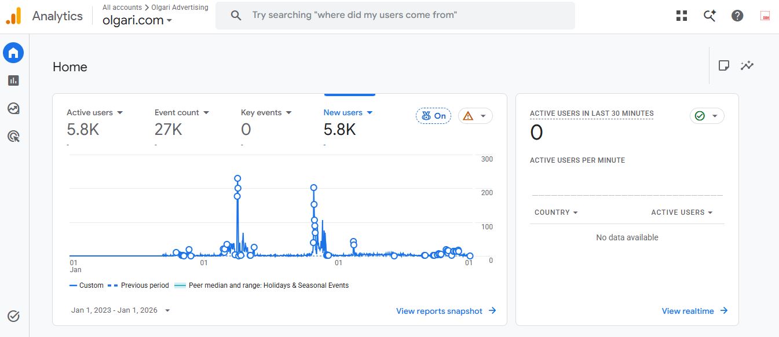Viewport: 779px width, 337px height.
Task: Follow the View realtime link
Action: [694, 311]
